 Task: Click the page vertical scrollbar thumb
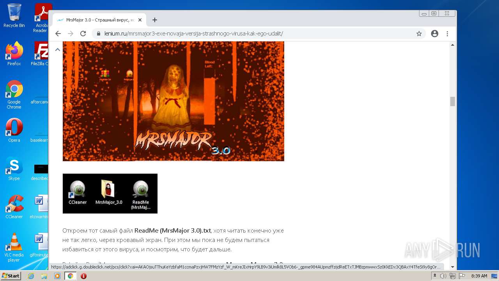(x=453, y=101)
